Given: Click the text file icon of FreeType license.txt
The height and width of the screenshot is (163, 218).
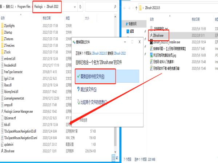Looking at the screenshot, I should 2,72.
